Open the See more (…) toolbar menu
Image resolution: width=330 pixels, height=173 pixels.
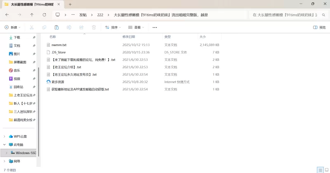(x=155, y=28)
